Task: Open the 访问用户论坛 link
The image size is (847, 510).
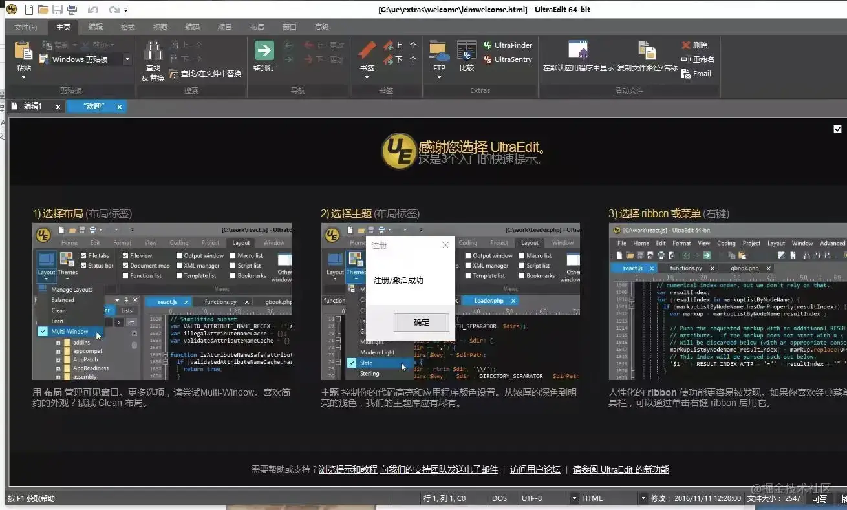Action: tap(535, 470)
